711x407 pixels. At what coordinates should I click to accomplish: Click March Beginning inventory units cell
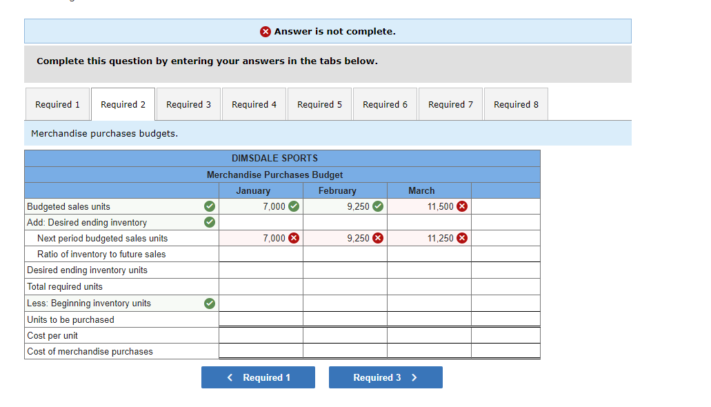(x=430, y=303)
